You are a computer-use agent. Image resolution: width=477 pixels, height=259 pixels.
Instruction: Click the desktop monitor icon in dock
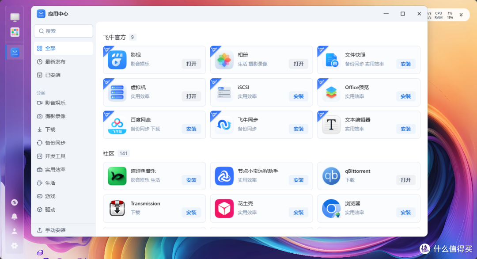tap(15, 17)
